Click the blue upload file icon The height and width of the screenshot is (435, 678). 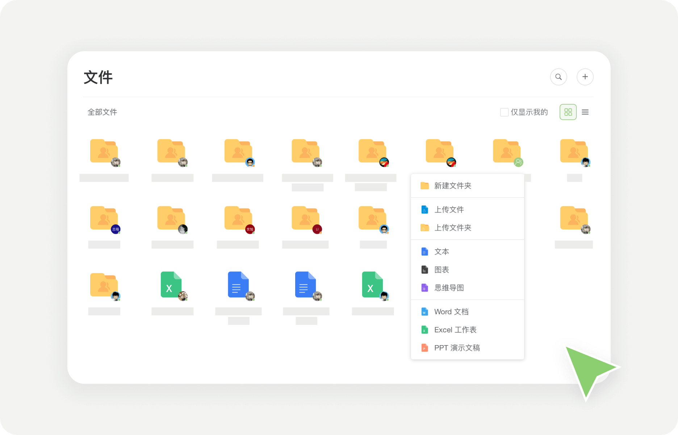click(424, 209)
